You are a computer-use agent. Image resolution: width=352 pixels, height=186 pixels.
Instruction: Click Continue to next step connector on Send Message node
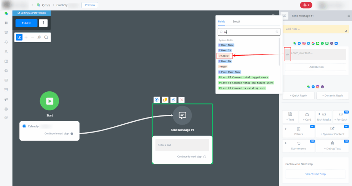tap(205, 157)
